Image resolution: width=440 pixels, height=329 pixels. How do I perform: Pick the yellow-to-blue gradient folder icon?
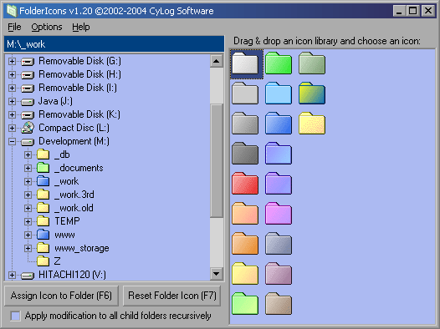click(312, 94)
